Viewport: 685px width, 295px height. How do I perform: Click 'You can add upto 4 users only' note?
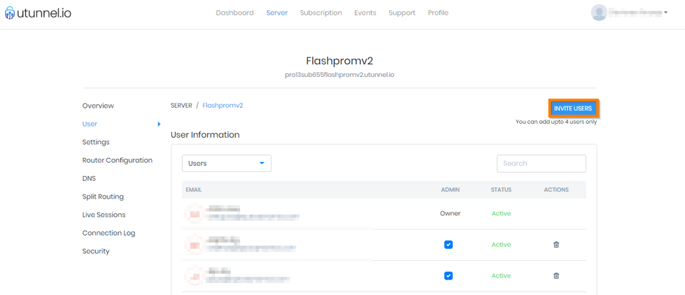point(556,122)
